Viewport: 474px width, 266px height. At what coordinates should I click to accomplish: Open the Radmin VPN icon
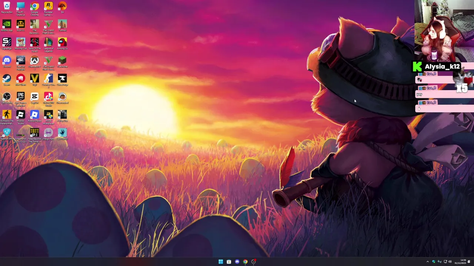pyautogui.click(x=7, y=134)
